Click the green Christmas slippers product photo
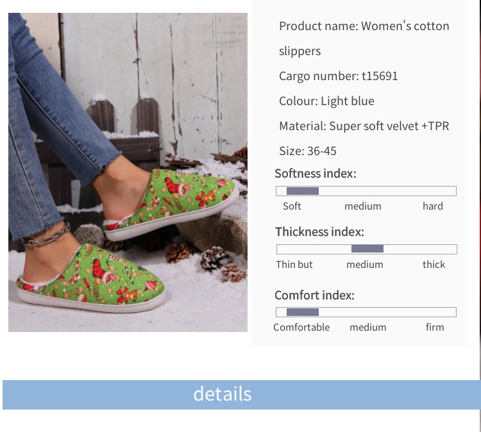 128,172
